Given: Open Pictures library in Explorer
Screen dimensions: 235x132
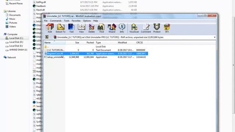Looking at the screenshot, I should tap(13, 23).
